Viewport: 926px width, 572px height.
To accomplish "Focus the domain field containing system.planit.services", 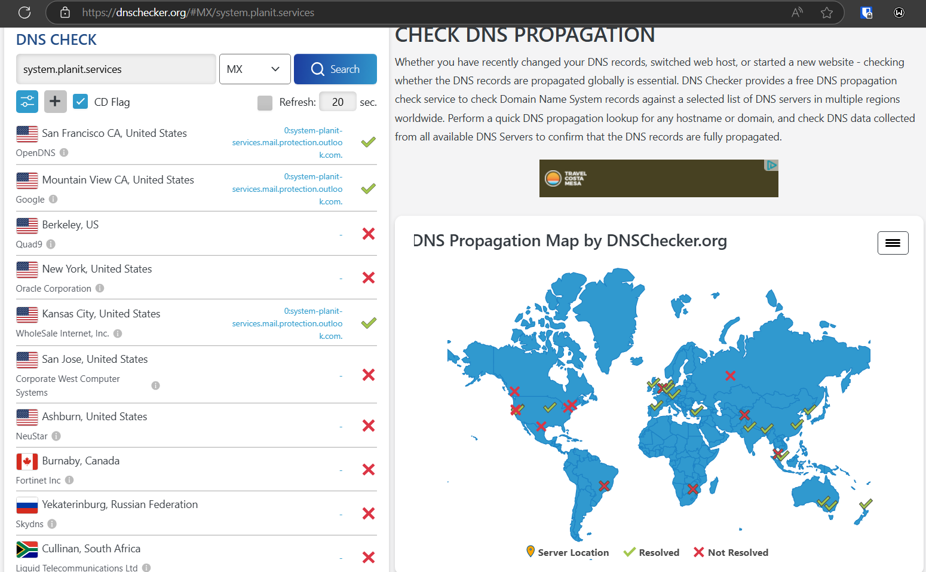I will tap(116, 69).
